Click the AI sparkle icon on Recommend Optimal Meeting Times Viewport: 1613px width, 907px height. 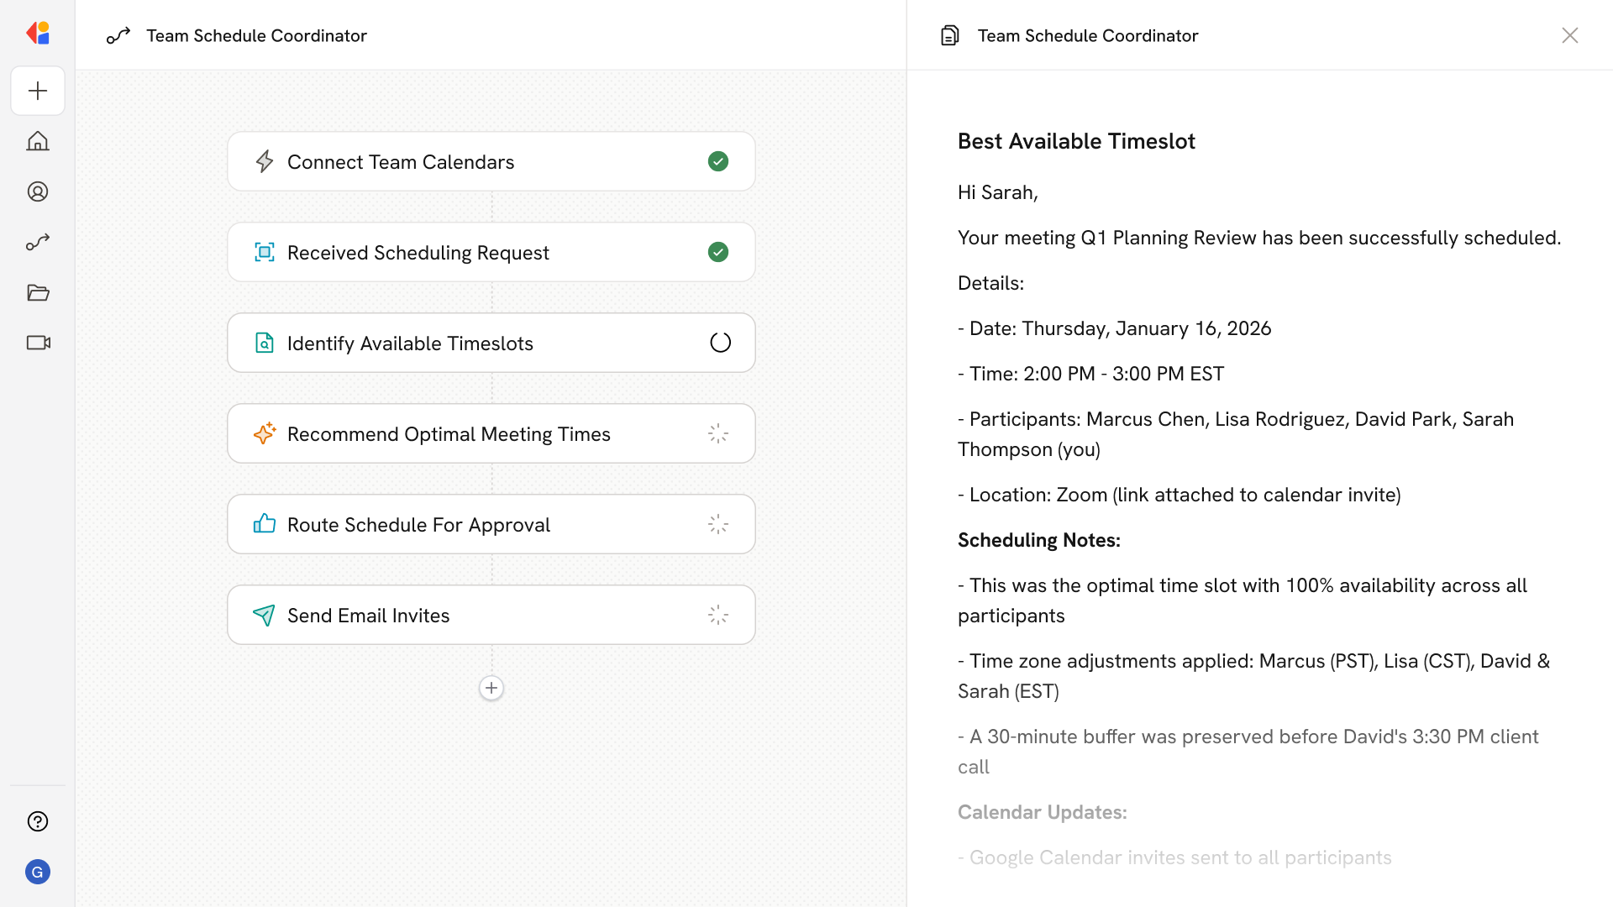pyautogui.click(x=265, y=433)
